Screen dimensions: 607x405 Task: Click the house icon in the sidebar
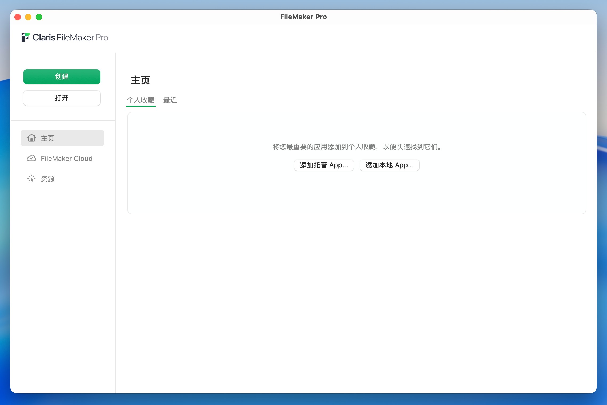click(31, 138)
